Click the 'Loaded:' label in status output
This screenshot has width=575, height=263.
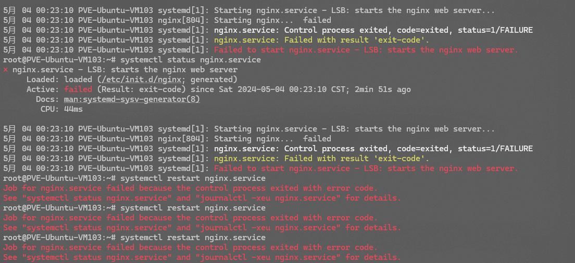43,80
